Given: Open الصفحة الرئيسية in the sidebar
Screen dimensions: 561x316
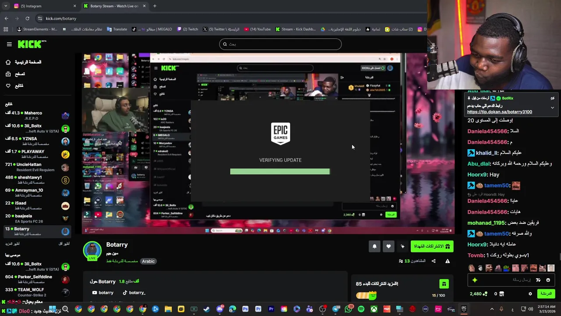Looking at the screenshot, I should coord(24,62).
